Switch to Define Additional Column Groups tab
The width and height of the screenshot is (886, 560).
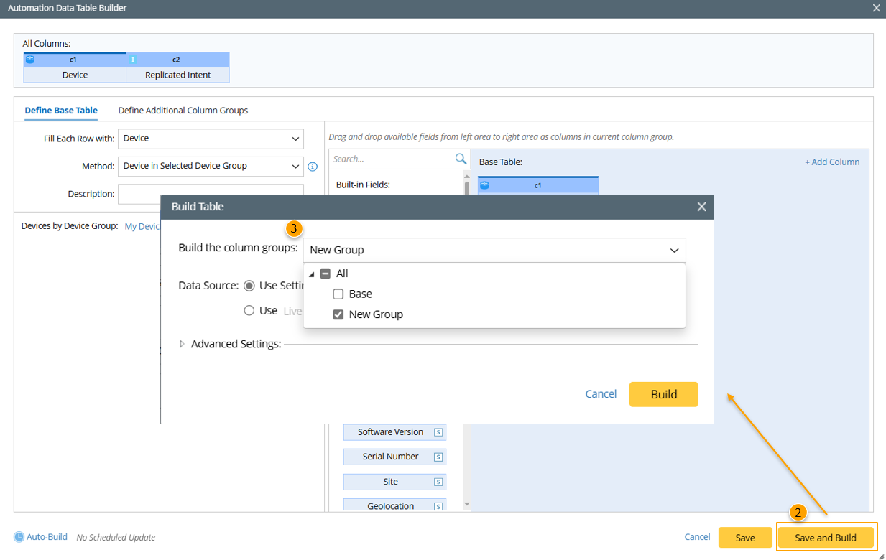pyautogui.click(x=183, y=111)
